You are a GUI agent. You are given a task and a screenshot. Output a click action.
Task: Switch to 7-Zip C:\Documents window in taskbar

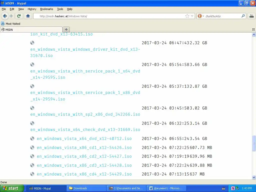(126, 188)
